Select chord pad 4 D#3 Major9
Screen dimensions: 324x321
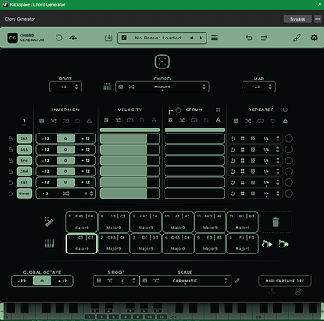178,243
